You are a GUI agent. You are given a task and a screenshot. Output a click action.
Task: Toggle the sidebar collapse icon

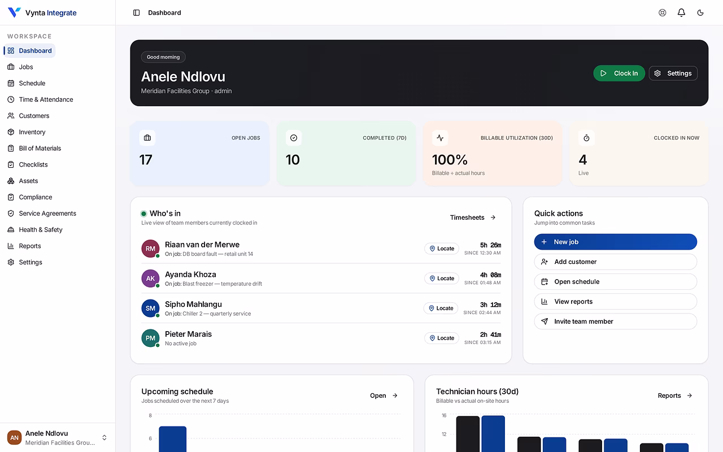tap(136, 12)
